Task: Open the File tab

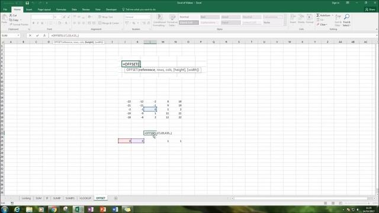Action: pos(5,9)
